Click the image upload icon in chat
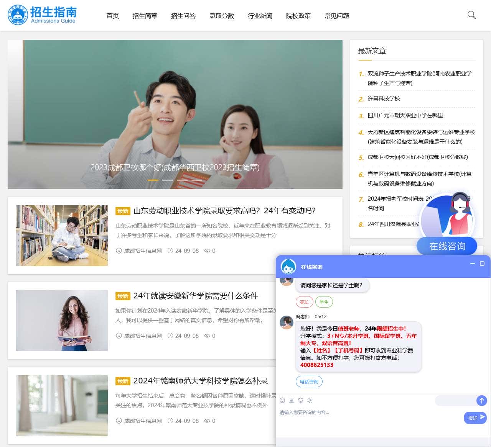This screenshot has height=447, width=491. (292, 400)
